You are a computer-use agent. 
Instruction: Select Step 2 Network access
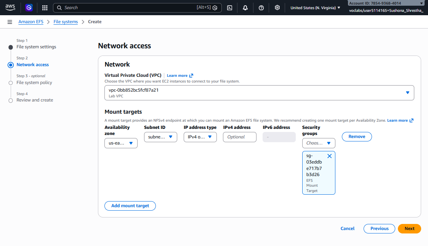pos(32,65)
